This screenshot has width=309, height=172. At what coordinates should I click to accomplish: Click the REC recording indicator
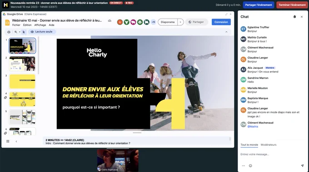(129, 3)
